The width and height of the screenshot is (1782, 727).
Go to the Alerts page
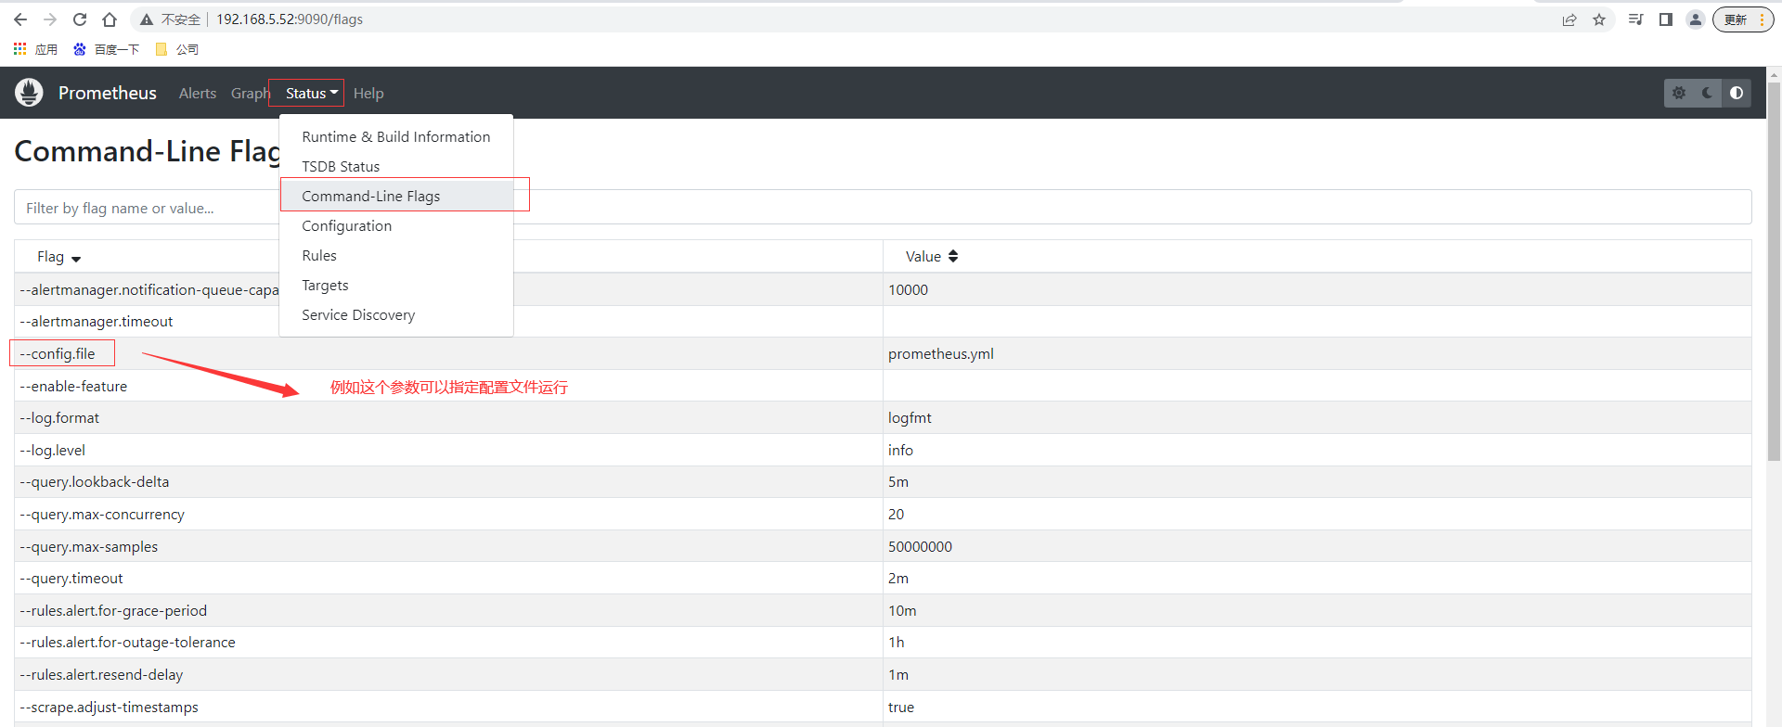198,93
